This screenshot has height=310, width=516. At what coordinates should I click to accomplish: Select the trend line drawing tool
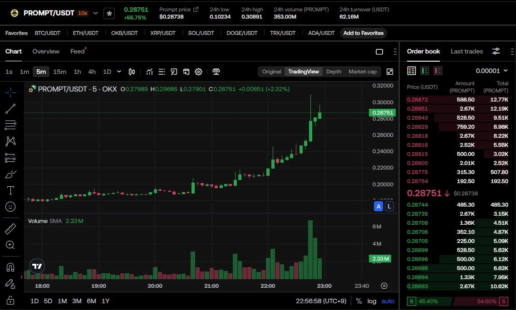coord(10,109)
